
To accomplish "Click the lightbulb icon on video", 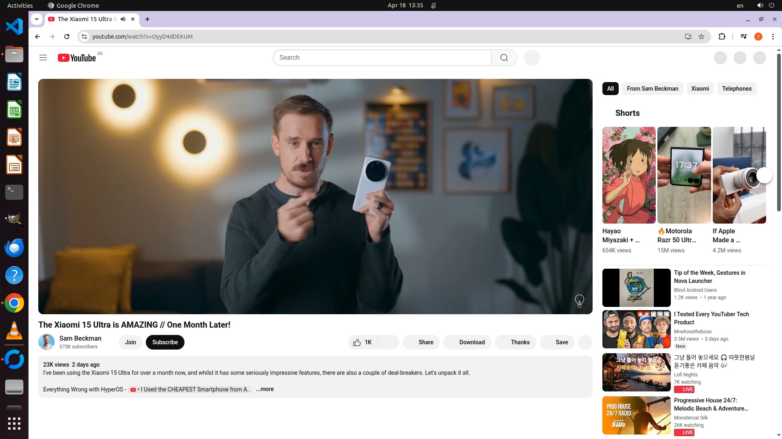I will (x=579, y=301).
